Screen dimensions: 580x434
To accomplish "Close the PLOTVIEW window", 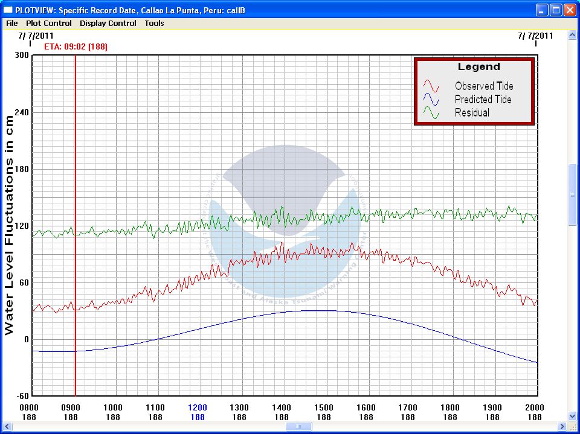I will coord(569,10).
